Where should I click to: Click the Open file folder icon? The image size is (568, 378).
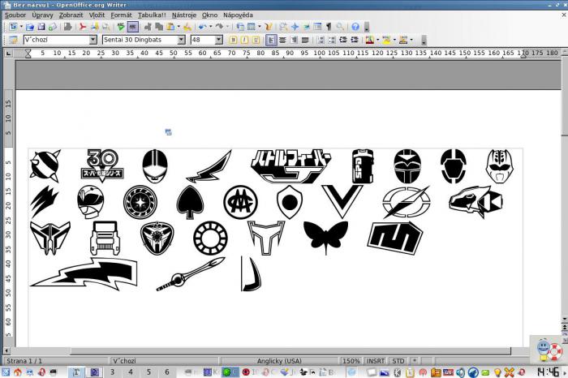click(x=30, y=27)
